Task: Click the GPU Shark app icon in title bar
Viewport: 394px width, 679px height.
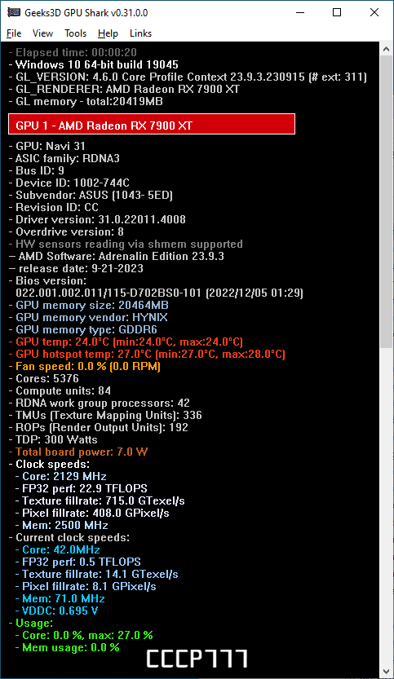Action: [13, 12]
